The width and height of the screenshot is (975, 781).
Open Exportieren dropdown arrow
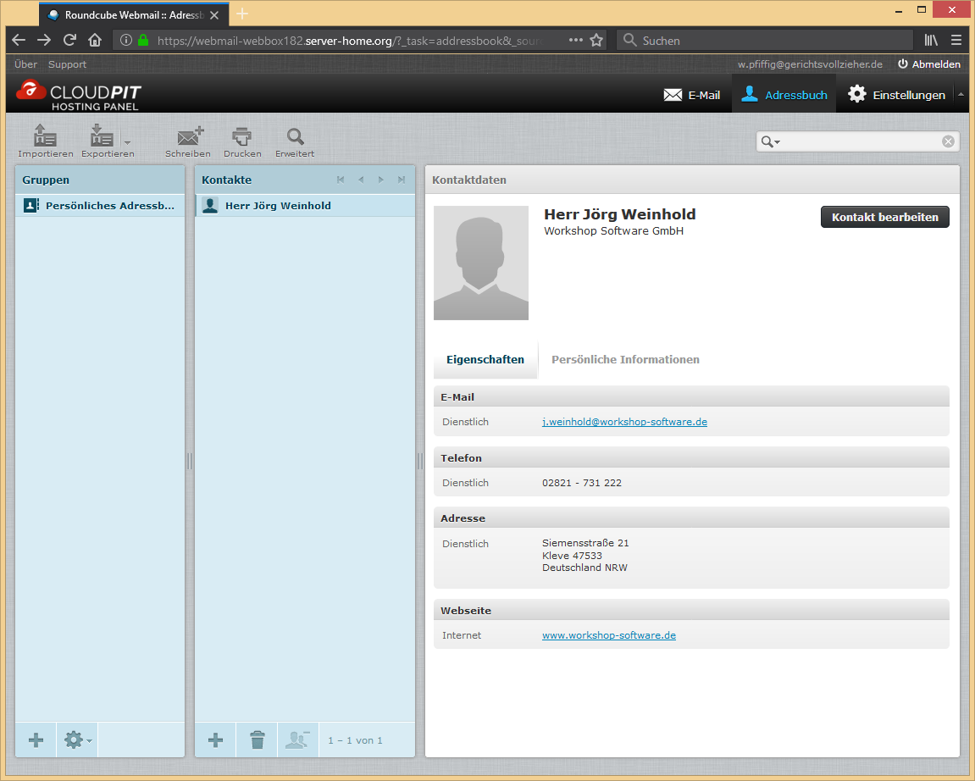point(128,142)
